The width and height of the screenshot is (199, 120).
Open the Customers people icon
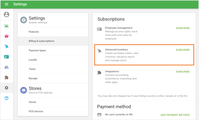(6, 67)
